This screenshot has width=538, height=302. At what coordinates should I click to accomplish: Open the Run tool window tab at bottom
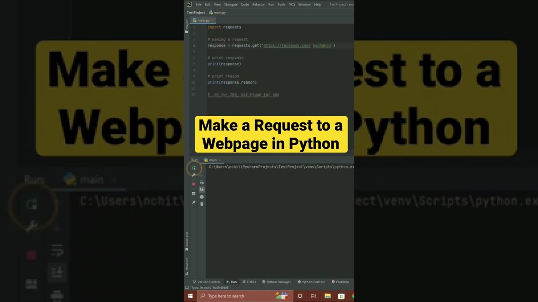[232, 282]
